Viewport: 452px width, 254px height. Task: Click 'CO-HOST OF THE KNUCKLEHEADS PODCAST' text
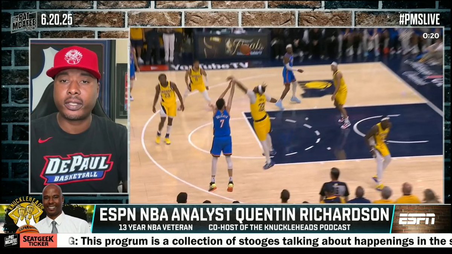(x=279, y=227)
